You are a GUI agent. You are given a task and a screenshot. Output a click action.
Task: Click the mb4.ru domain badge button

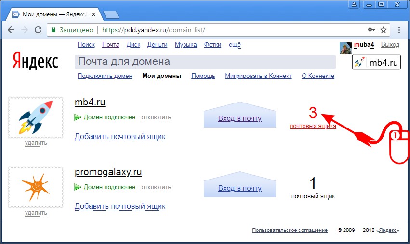click(x=376, y=62)
